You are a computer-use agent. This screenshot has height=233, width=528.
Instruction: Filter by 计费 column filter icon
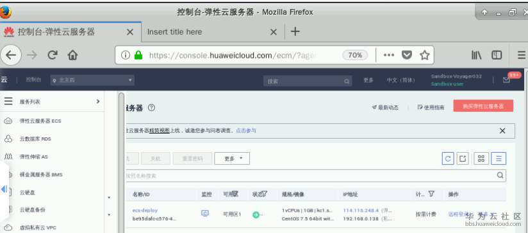(431, 194)
